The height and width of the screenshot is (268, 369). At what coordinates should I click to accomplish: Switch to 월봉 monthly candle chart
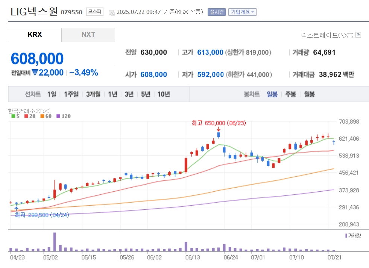coord(309,94)
